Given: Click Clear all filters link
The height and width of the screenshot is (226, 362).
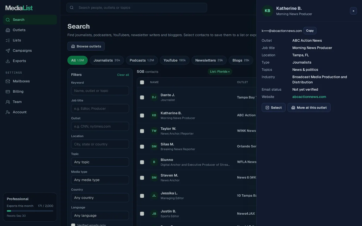Looking at the screenshot, I should 123,75.
